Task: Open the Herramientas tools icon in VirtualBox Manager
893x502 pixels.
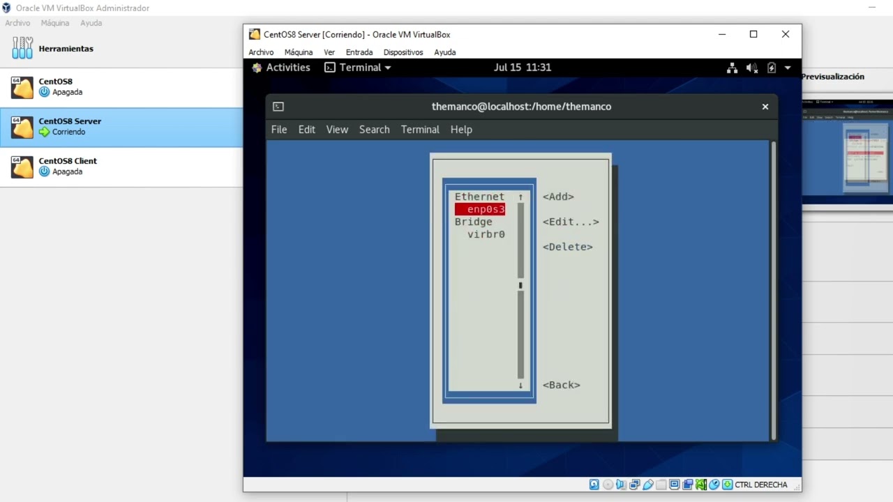Action: click(x=22, y=48)
